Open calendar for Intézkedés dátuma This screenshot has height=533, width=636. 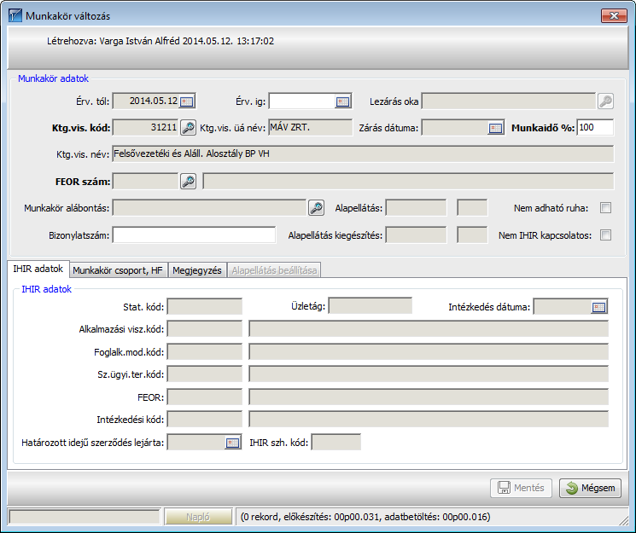click(598, 307)
